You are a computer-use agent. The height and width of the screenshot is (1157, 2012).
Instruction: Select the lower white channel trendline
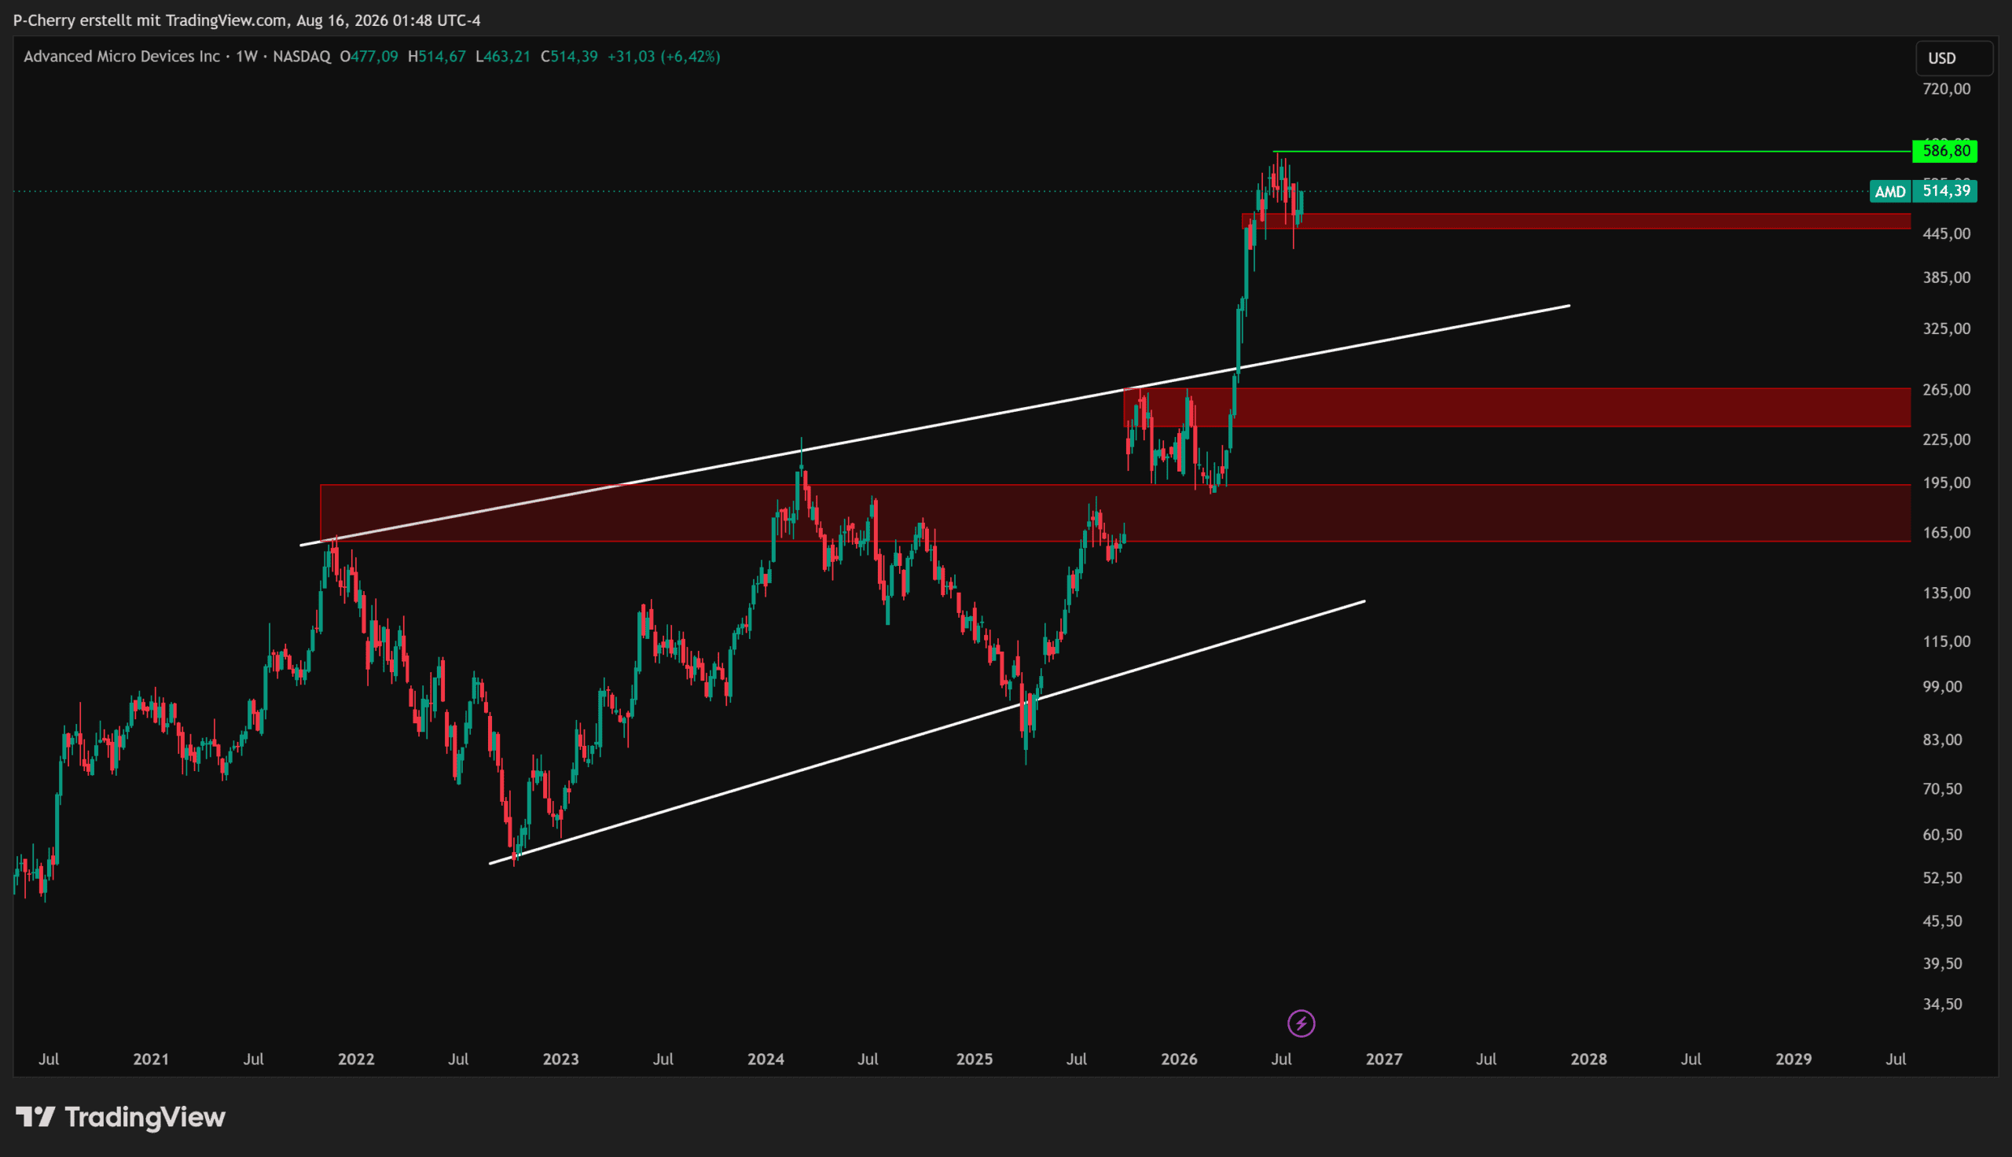click(x=927, y=732)
